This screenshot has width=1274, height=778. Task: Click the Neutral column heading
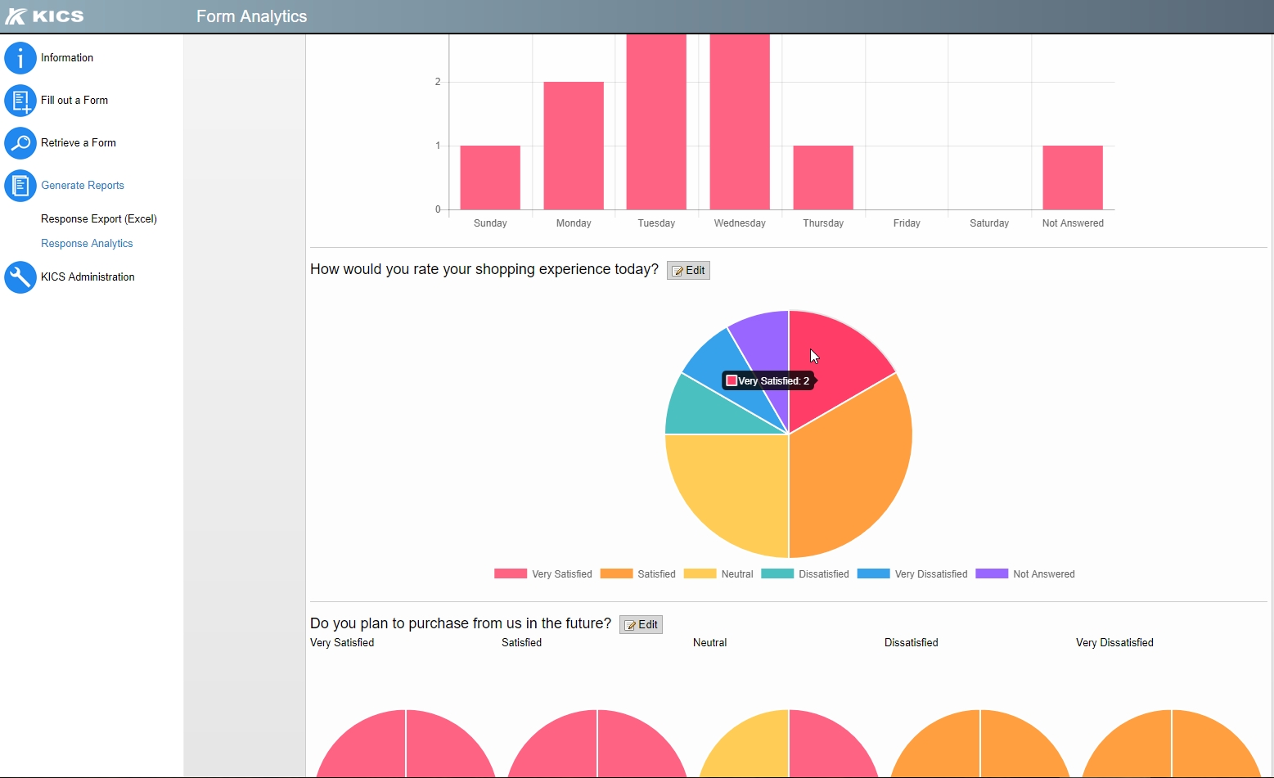(x=709, y=643)
